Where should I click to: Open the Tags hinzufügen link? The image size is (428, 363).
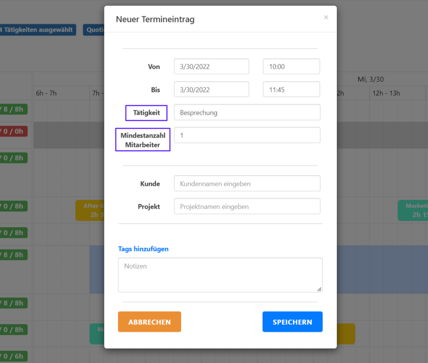(x=143, y=249)
